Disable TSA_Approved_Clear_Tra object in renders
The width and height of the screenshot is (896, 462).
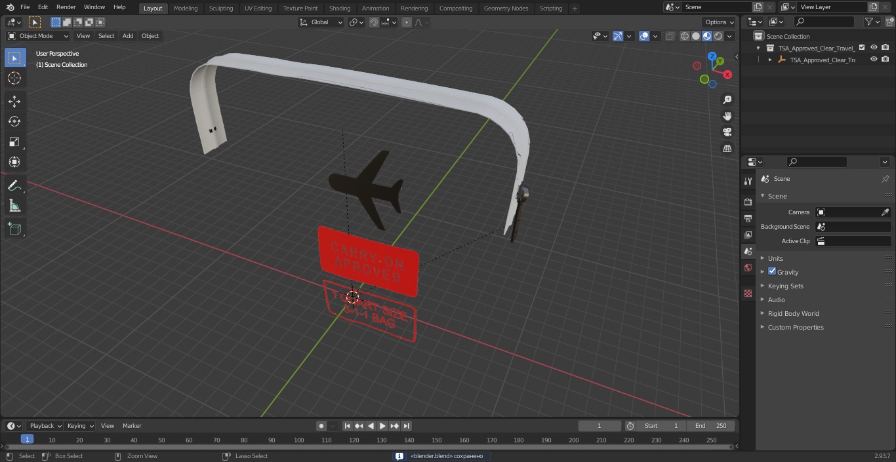coord(886,60)
